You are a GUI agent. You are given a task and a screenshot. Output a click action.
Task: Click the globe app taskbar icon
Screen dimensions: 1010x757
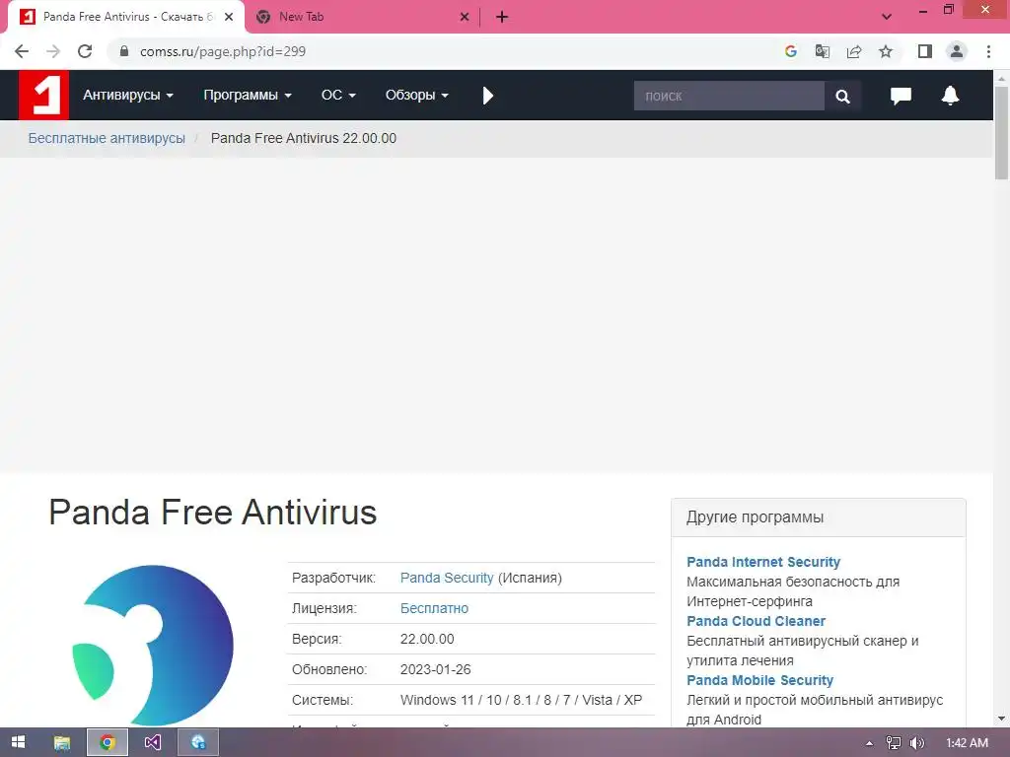point(197,742)
